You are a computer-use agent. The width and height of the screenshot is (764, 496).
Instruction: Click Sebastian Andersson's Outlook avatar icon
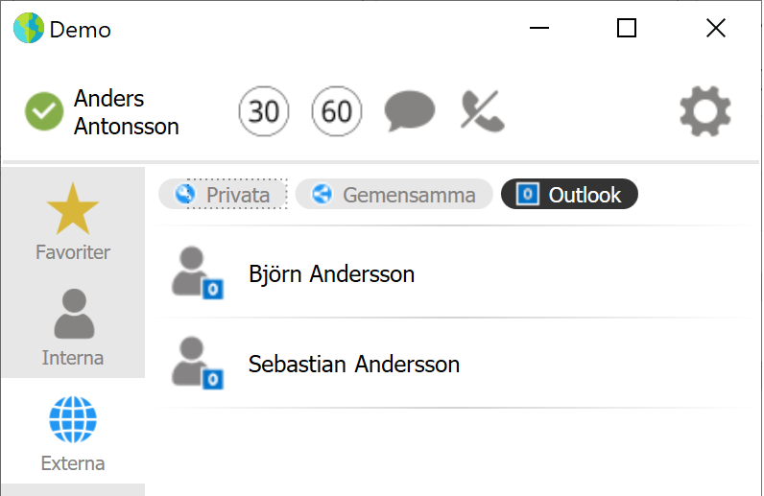(198, 364)
